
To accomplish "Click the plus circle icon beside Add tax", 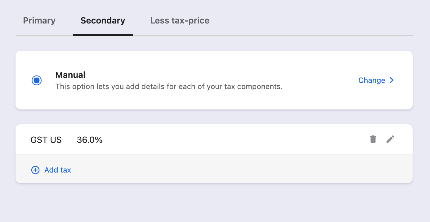I will [35, 170].
